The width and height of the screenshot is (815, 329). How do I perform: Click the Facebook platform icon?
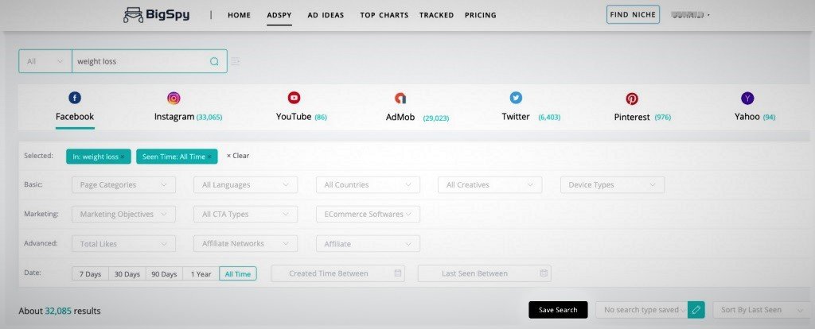[75, 98]
